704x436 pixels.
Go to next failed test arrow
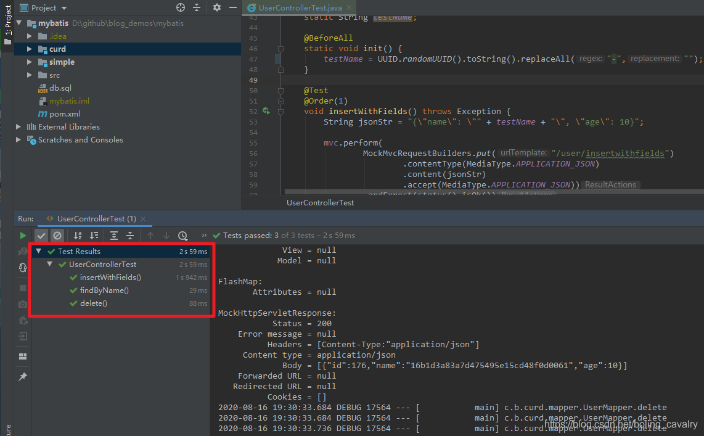(166, 236)
